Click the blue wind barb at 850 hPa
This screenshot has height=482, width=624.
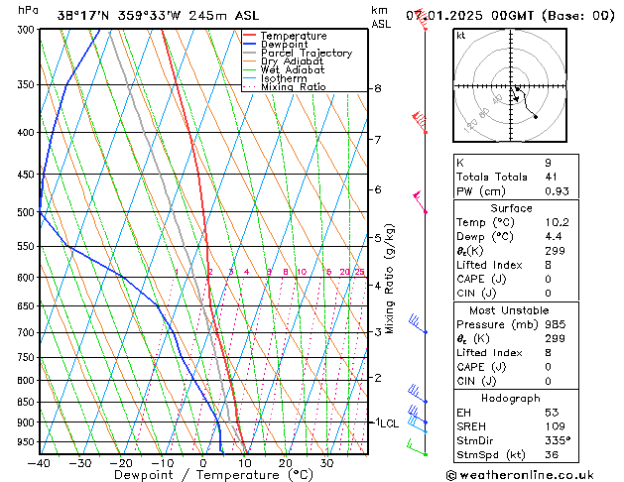coord(418,395)
